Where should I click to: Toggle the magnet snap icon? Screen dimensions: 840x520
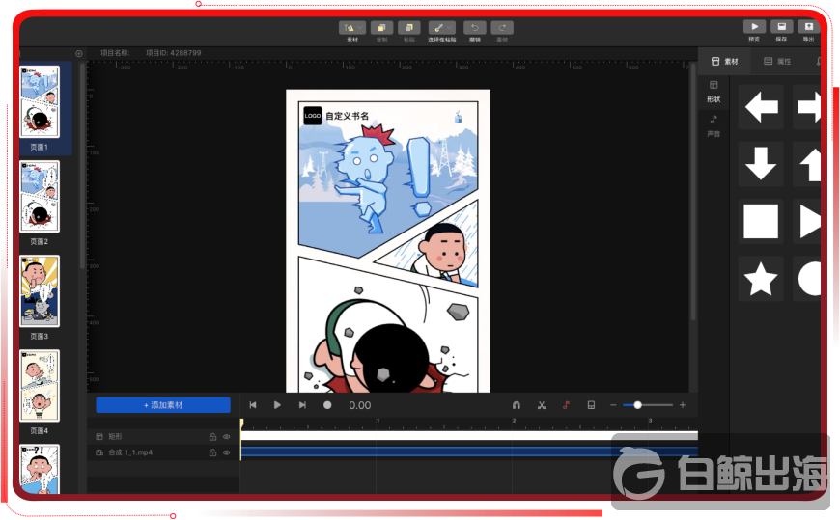pyautogui.click(x=517, y=405)
